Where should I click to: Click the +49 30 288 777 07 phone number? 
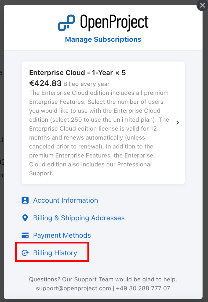click(143, 288)
